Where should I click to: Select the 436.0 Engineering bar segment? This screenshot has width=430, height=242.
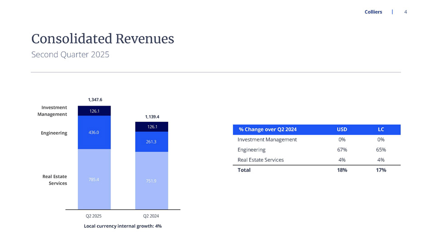tap(94, 132)
